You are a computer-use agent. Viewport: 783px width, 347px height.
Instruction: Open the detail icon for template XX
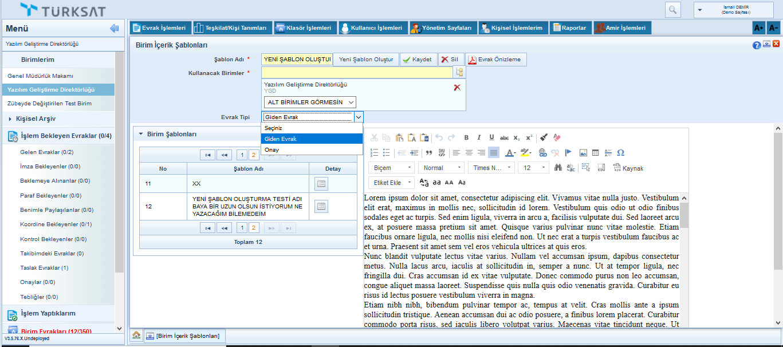tap(321, 183)
